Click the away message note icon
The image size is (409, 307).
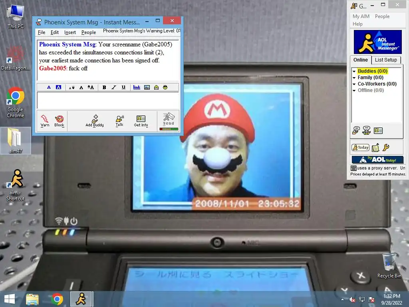coord(375,148)
